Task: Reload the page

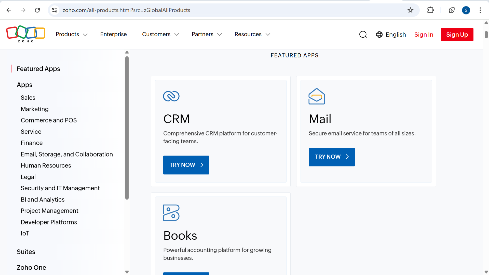Action: (37, 10)
